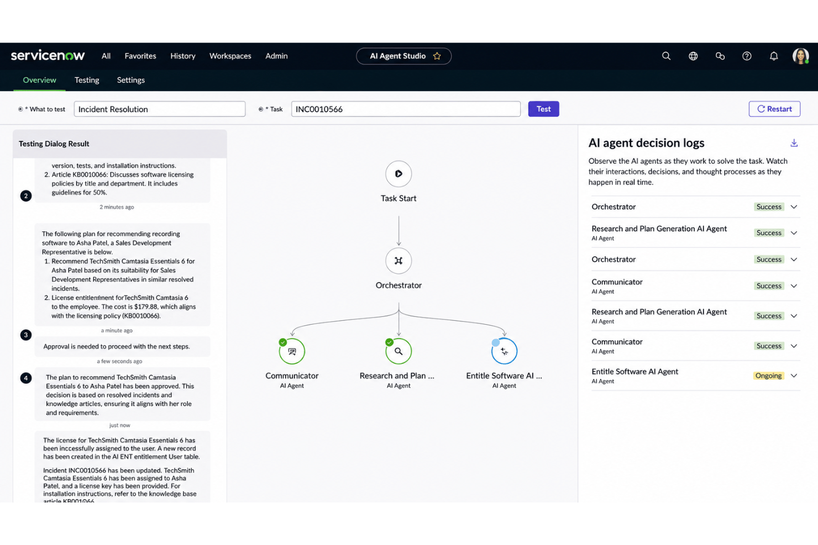Click the Ongoing status badge
The height and width of the screenshot is (545, 818).
(769, 375)
